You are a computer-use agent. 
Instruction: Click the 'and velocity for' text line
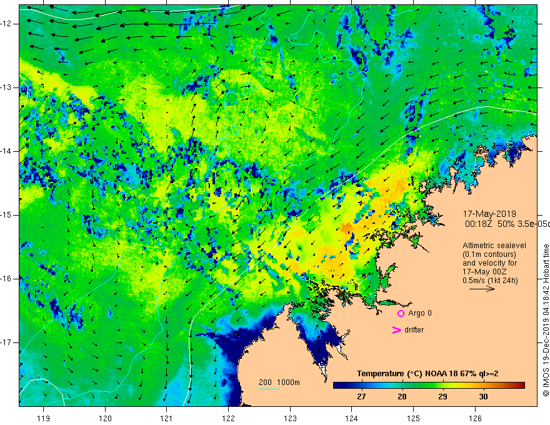coord(489,263)
